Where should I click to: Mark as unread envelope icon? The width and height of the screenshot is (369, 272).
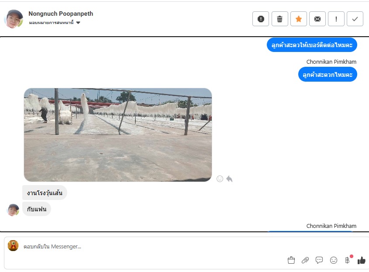click(x=317, y=19)
